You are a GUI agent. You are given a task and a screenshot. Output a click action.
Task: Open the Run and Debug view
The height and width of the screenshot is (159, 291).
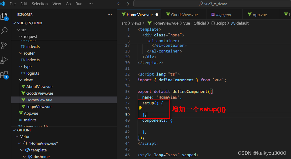tap(4, 60)
